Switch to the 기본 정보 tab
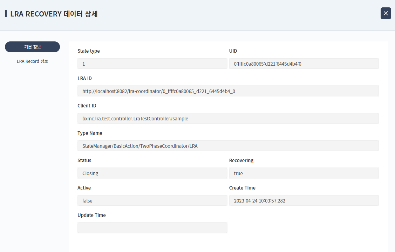 [x=32, y=47]
